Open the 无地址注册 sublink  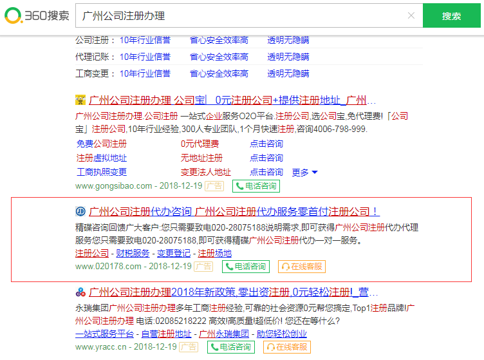[201, 158]
